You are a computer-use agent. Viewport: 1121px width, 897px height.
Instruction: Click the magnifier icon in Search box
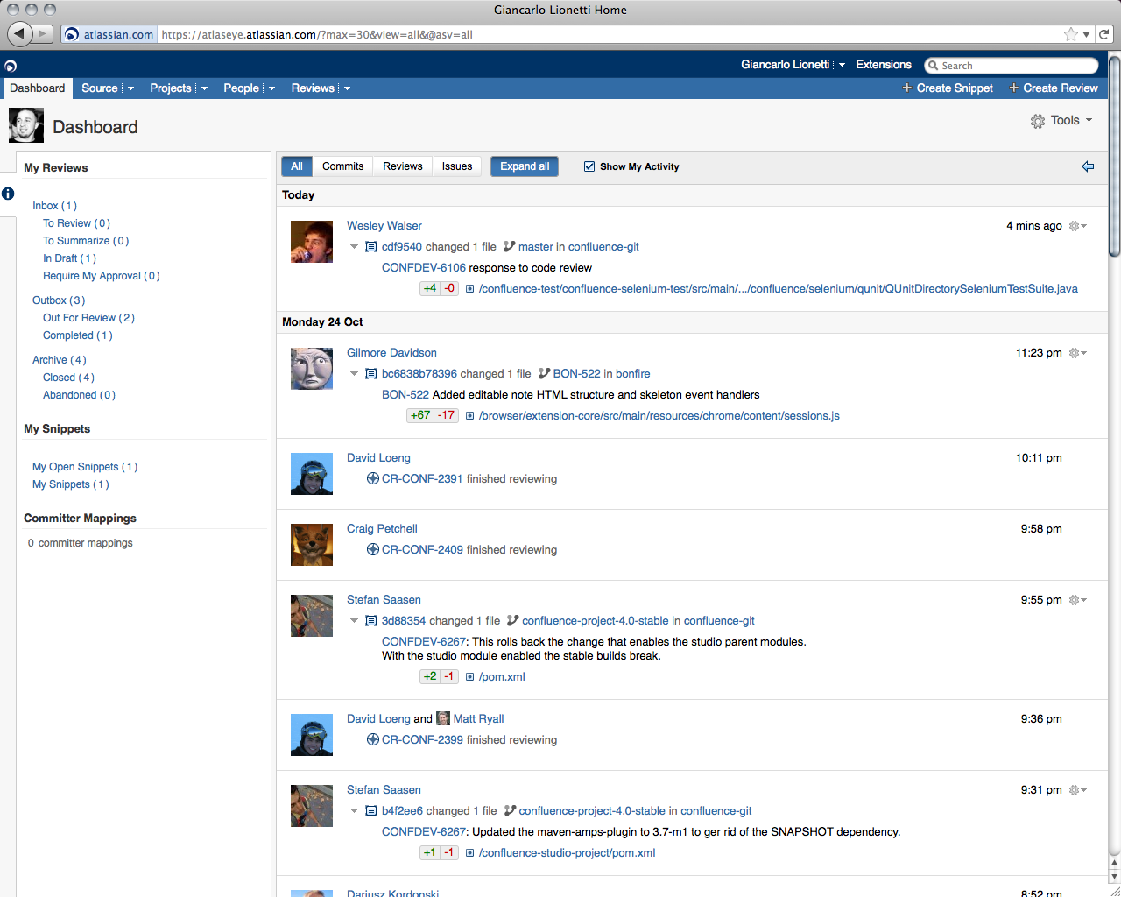(934, 66)
